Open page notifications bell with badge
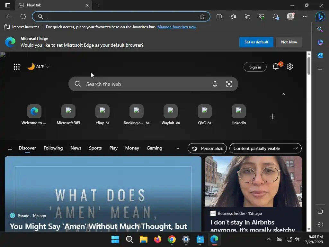The height and width of the screenshot is (247, 329). click(x=276, y=67)
